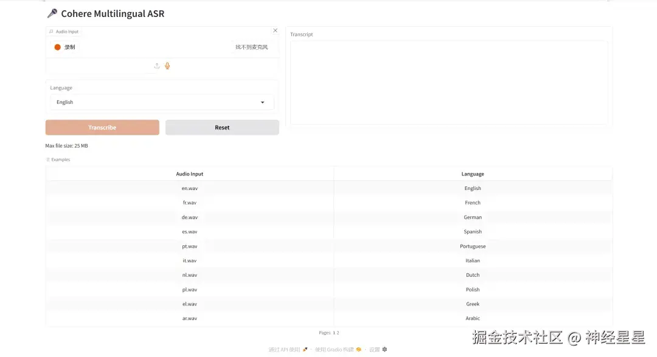The image size is (657, 357).
Task: Click the Spanish language cell
Action: pos(473,231)
